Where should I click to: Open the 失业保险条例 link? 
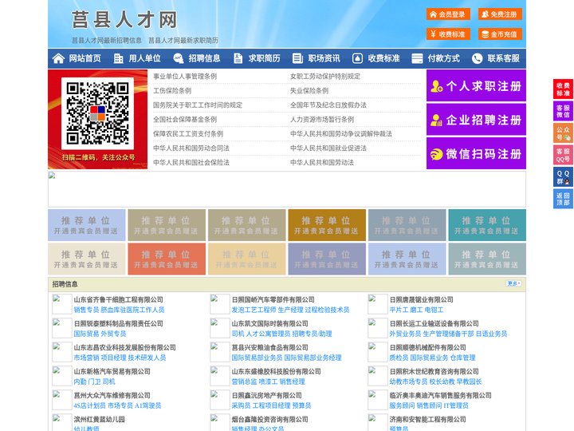tap(309, 90)
